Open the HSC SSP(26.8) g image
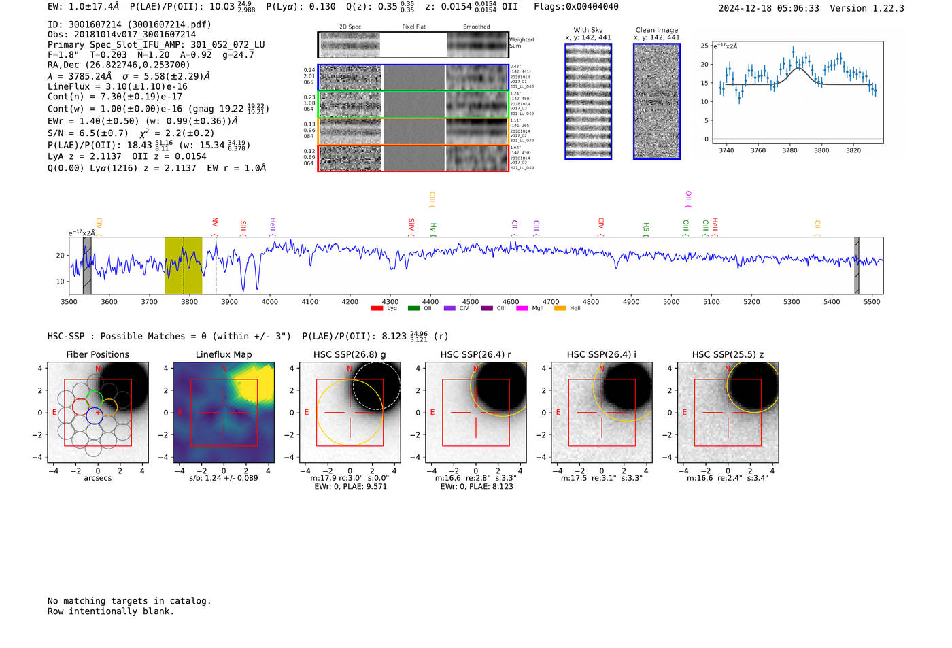This screenshot has width=952, height=648. (x=350, y=412)
